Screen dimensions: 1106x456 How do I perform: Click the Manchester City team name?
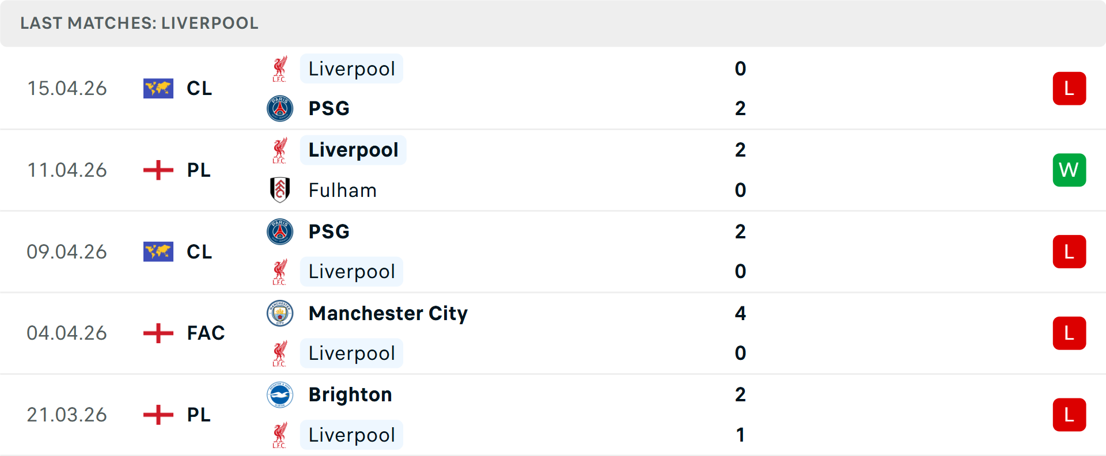pyautogui.click(x=388, y=314)
